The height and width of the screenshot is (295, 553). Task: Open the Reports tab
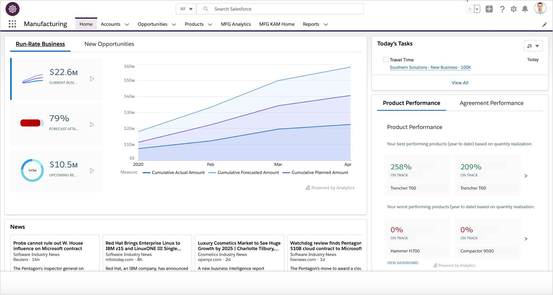click(x=311, y=24)
